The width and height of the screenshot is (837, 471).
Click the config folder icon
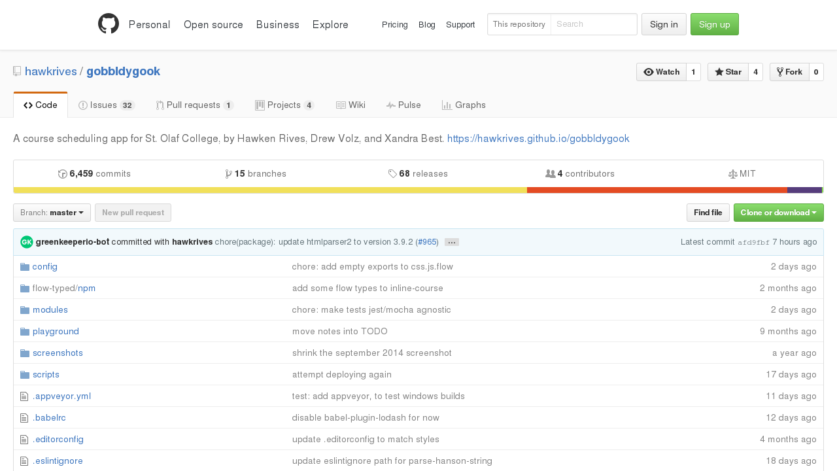[25, 267]
